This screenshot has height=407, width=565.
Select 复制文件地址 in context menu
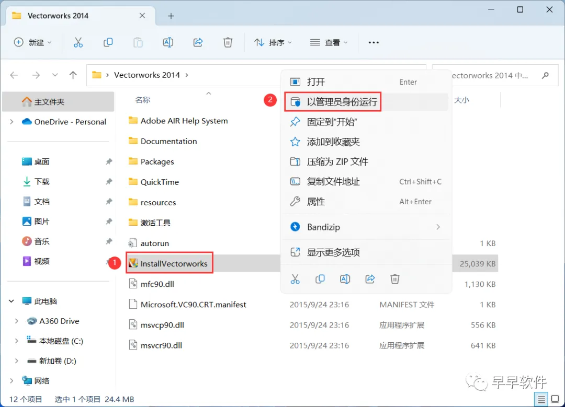[x=366, y=182]
